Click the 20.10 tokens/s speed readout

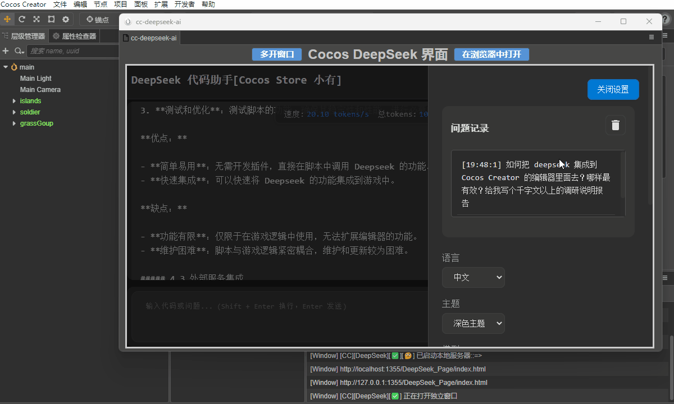click(338, 114)
